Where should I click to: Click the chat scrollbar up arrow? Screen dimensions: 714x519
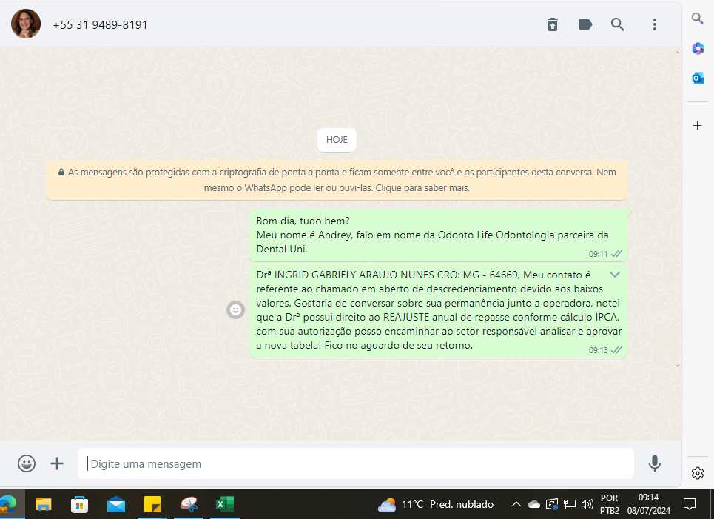click(x=678, y=53)
